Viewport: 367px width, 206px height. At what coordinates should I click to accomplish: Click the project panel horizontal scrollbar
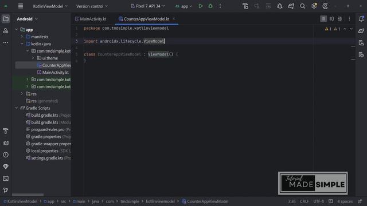coord(28,195)
